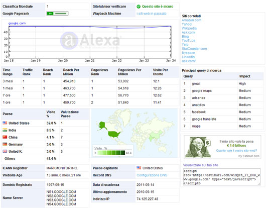The image size is (266, 208).
Task: Click the 'gmail' query row
Action: 222,83
